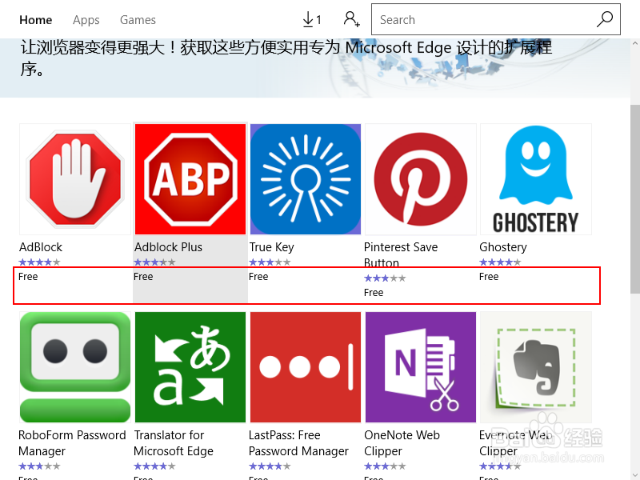Switch to the Home tab

point(35,19)
